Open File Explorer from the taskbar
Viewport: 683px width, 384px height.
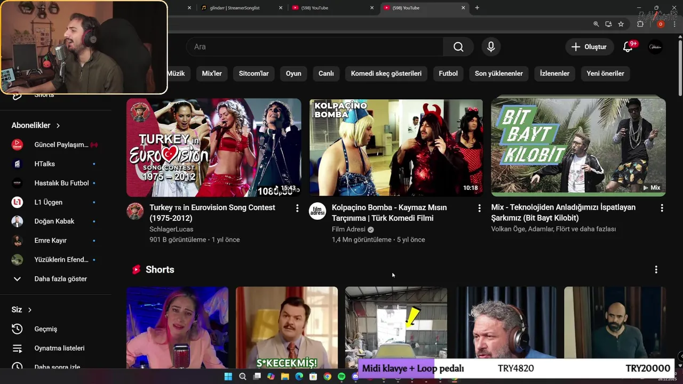[x=285, y=377]
